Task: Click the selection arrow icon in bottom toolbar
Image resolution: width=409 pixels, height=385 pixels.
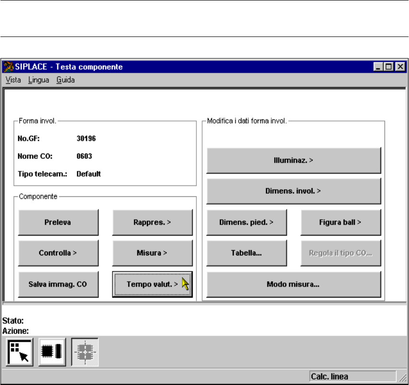Action: (x=20, y=352)
